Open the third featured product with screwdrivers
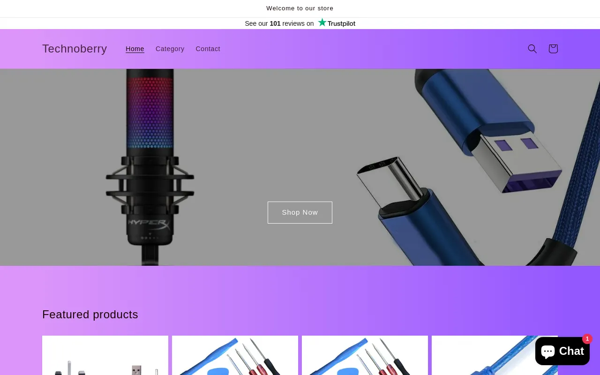The width and height of the screenshot is (600, 375). click(365, 355)
